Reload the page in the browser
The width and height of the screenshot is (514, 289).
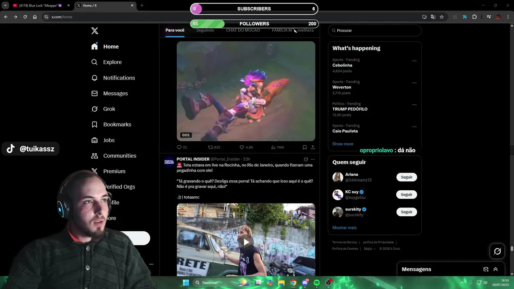25,17
